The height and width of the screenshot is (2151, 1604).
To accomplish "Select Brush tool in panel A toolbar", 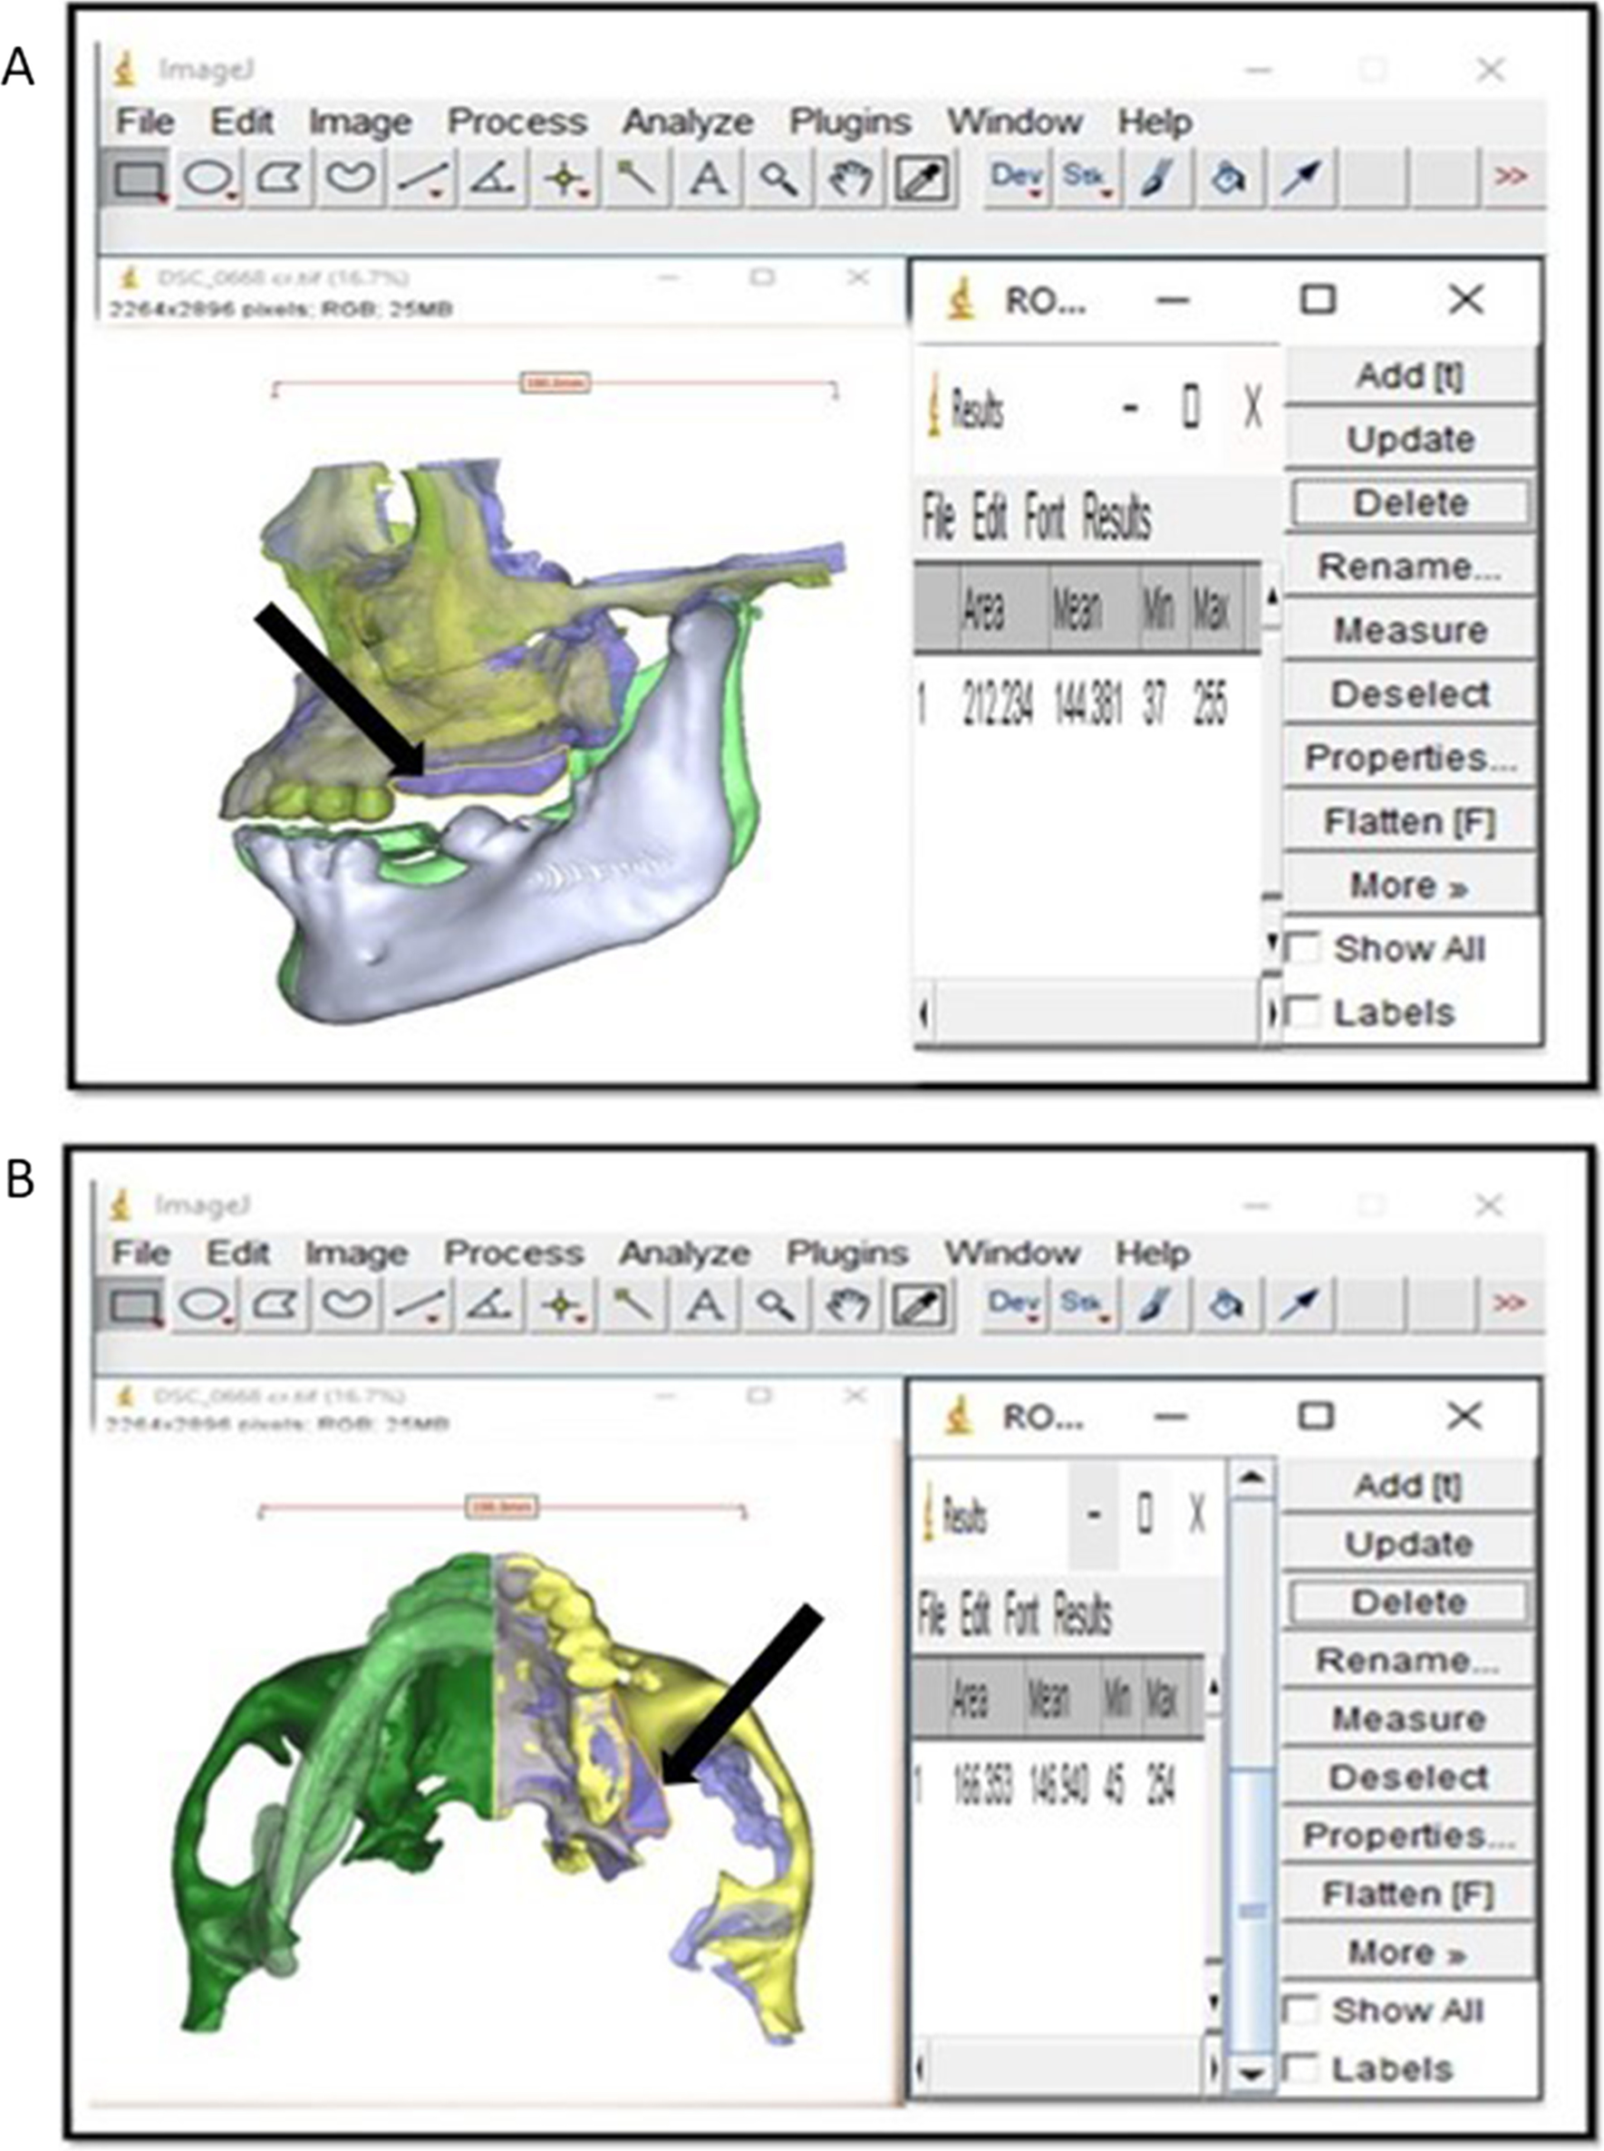I will tap(1157, 179).
